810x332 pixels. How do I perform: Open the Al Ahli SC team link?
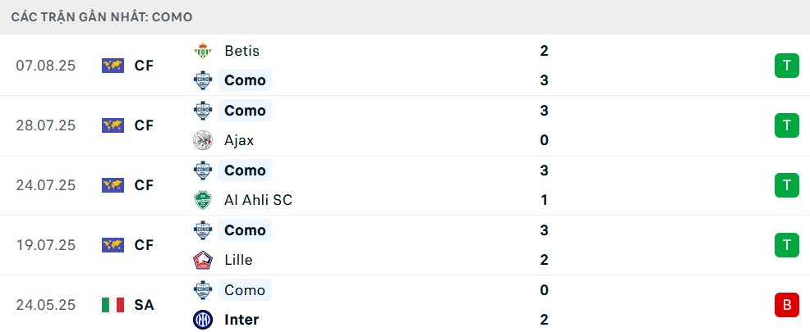coord(258,200)
